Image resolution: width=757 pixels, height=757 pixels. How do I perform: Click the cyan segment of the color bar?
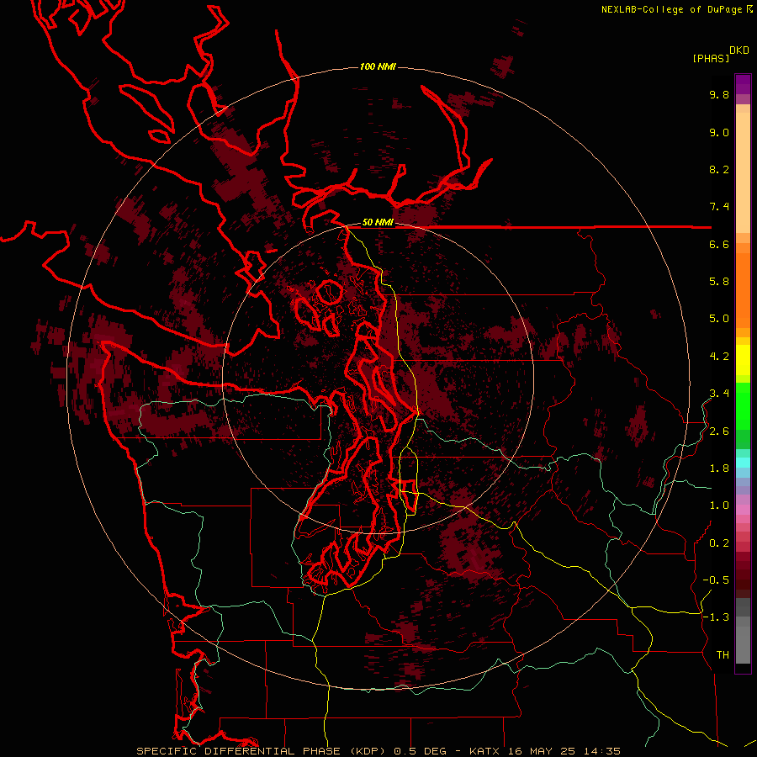743,462
